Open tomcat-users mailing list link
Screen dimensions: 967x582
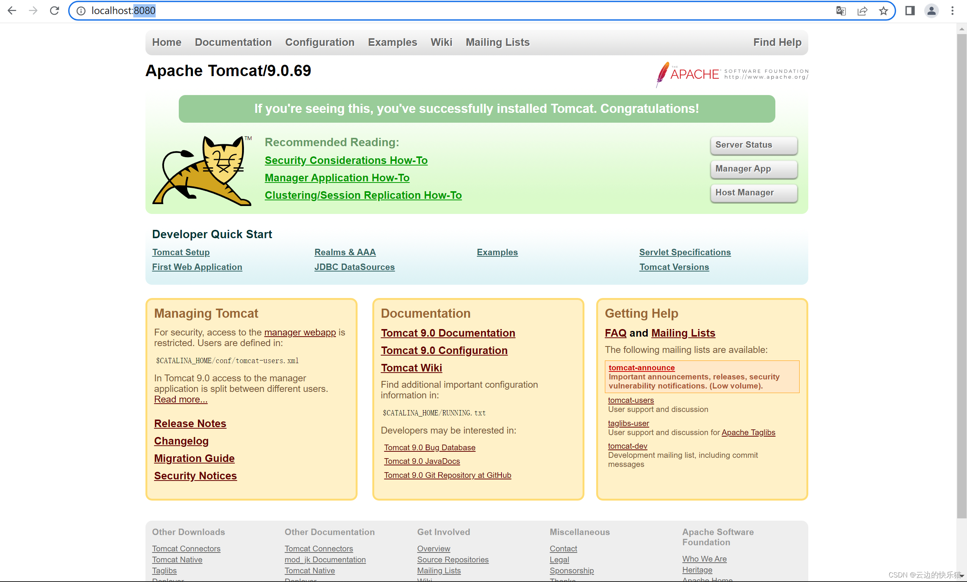point(631,400)
